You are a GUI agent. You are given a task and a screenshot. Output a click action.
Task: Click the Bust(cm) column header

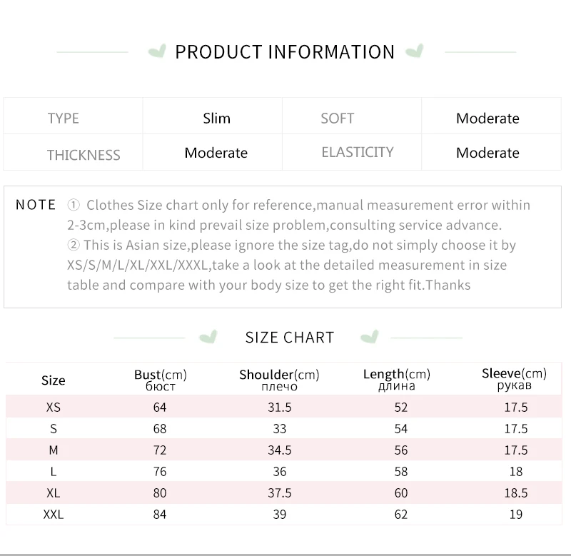[x=160, y=380]
